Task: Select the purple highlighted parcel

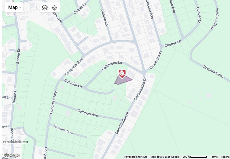Action: (123, 80)
